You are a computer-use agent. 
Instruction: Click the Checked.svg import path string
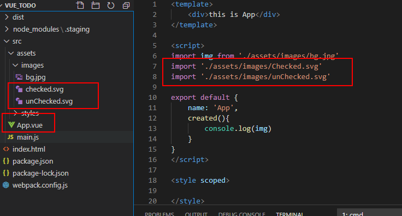tap(262, 67)
